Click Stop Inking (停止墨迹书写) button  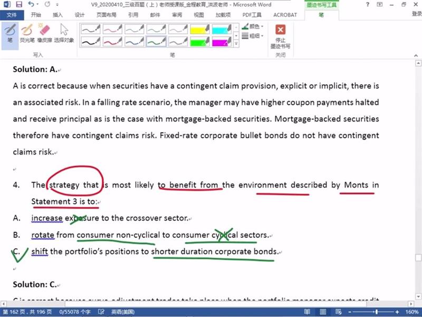[x=280, y=35]
